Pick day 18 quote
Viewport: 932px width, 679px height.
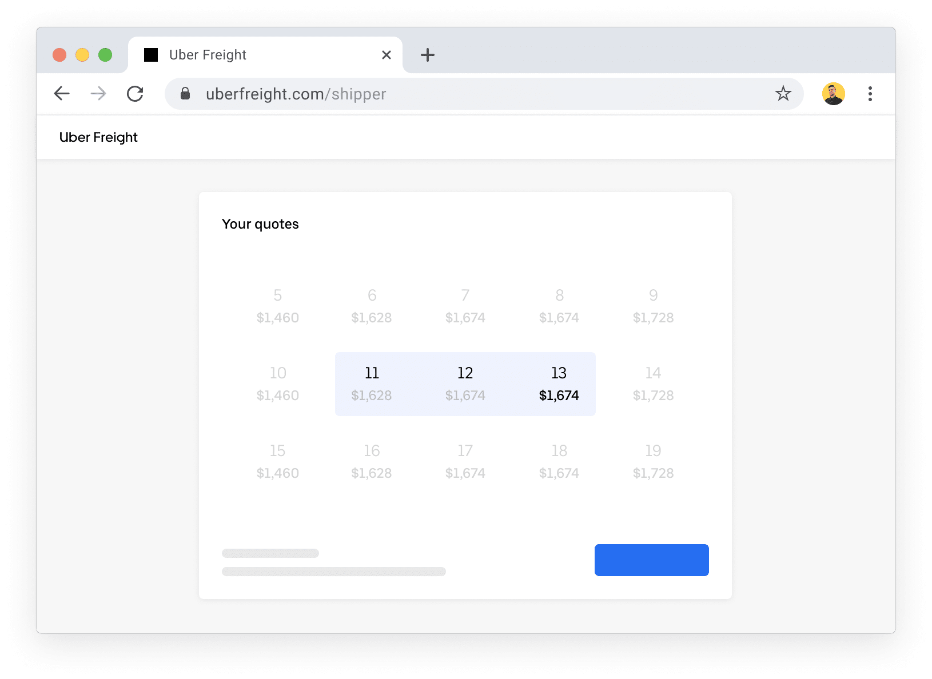coord(559,462)
